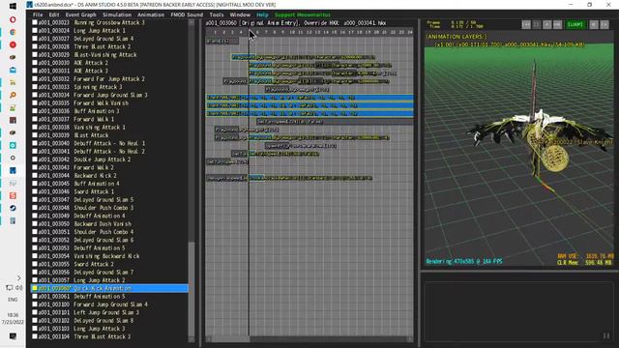Select Sword Attack 1 entry

pos(109,191)
